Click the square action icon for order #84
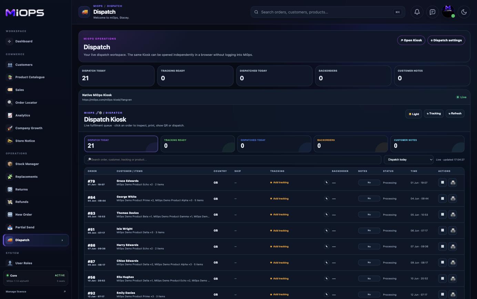Screen dimensions: 477x299 coord(443,198)
